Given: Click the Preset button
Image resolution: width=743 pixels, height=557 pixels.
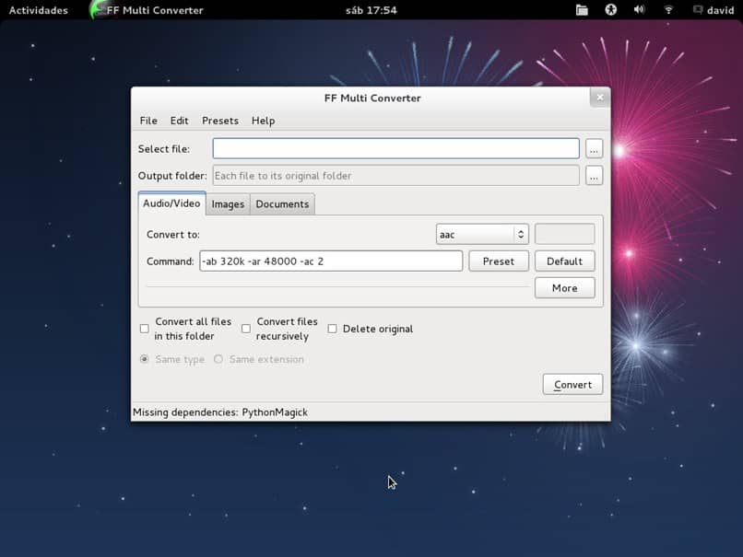Looking at the screenshot, I should tap(499, 261).
